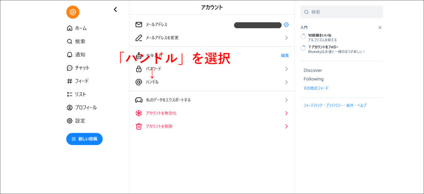Click progress ring for 10投稿をいいね
The width and height of the screenshot is (424, 194).
click(303, 36)
